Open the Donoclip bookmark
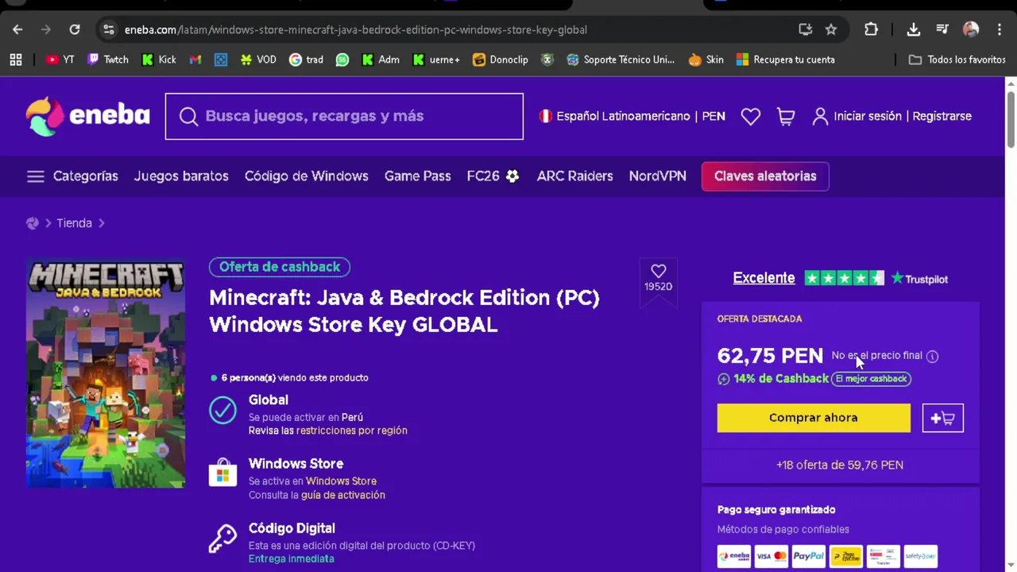 (501, 60)
